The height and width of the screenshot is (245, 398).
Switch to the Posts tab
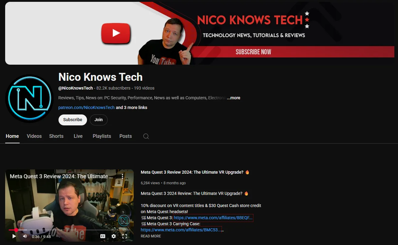pyautogui.click(x=125, y=136)
